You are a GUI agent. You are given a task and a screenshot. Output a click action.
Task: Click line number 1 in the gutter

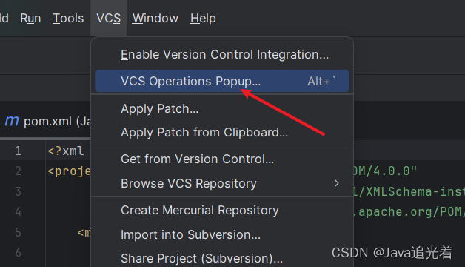point(18,151)
